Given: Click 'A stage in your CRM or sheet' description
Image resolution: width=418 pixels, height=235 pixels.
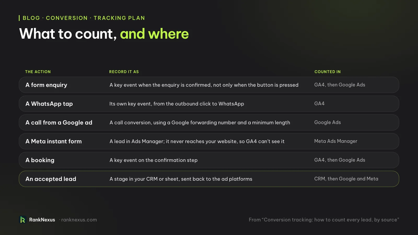Looking at the screenshot, I should click(181, 179).
